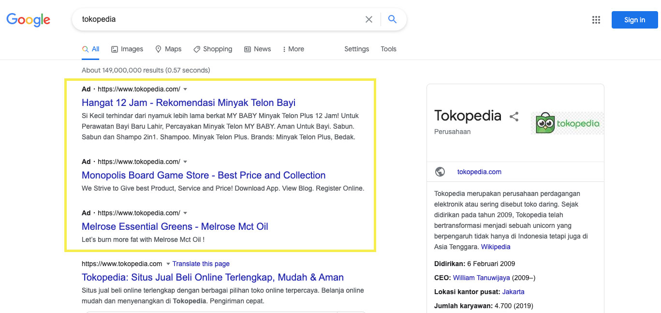Viewport: 661px width, 313px height.
Task: Click the share icon next to Tokopedia title
Action: tap(514, 116)
